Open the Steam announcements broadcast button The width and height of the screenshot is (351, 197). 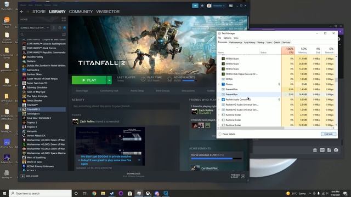pyautogui.click(x=195, y=5)
